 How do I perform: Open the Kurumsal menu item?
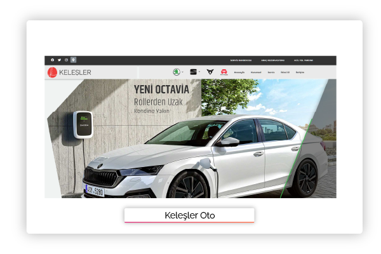[256, 72]
